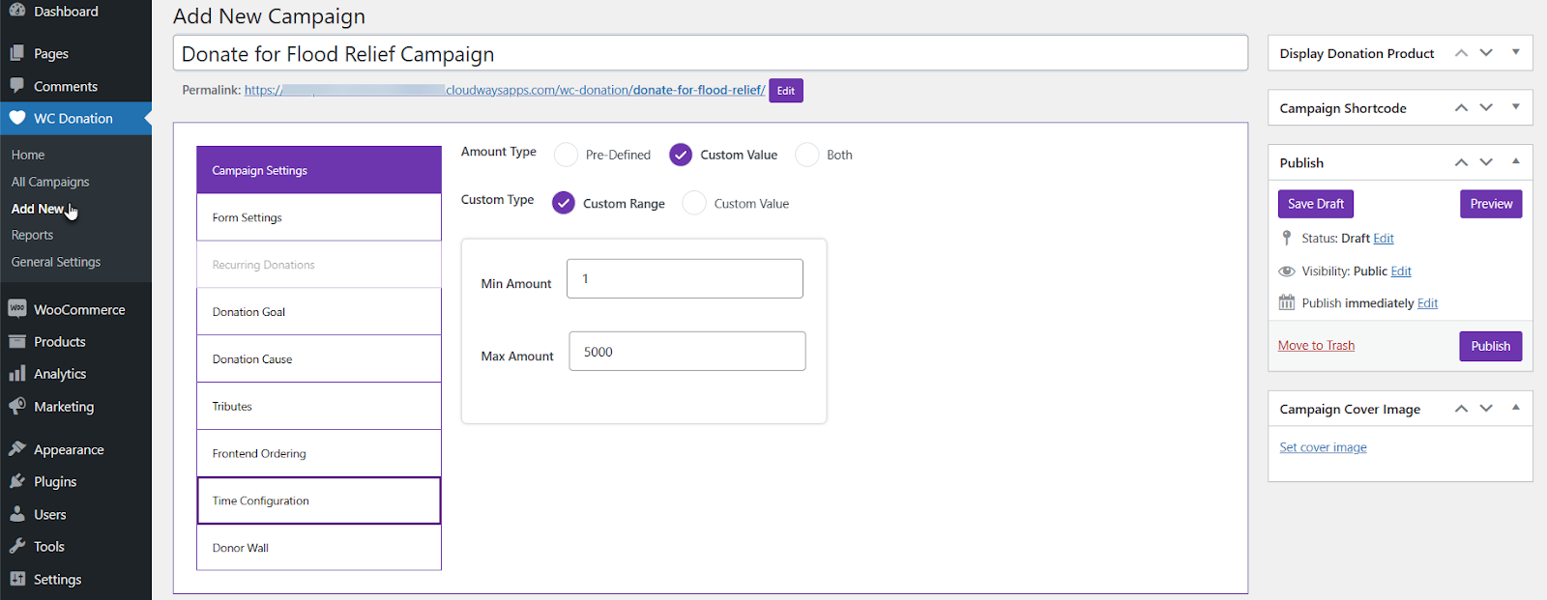Select the Pre-Defined amount type
This screenshot has height=600, width=1547.
[x=567, y=155]
